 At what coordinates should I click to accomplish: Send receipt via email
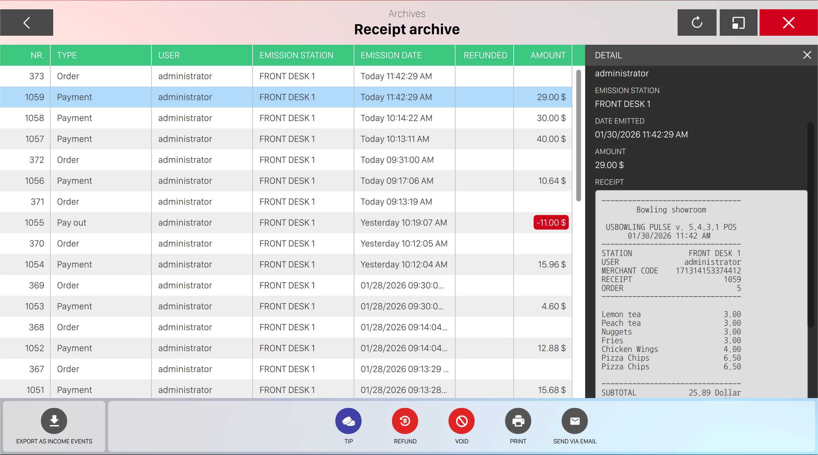click(574, 421)
